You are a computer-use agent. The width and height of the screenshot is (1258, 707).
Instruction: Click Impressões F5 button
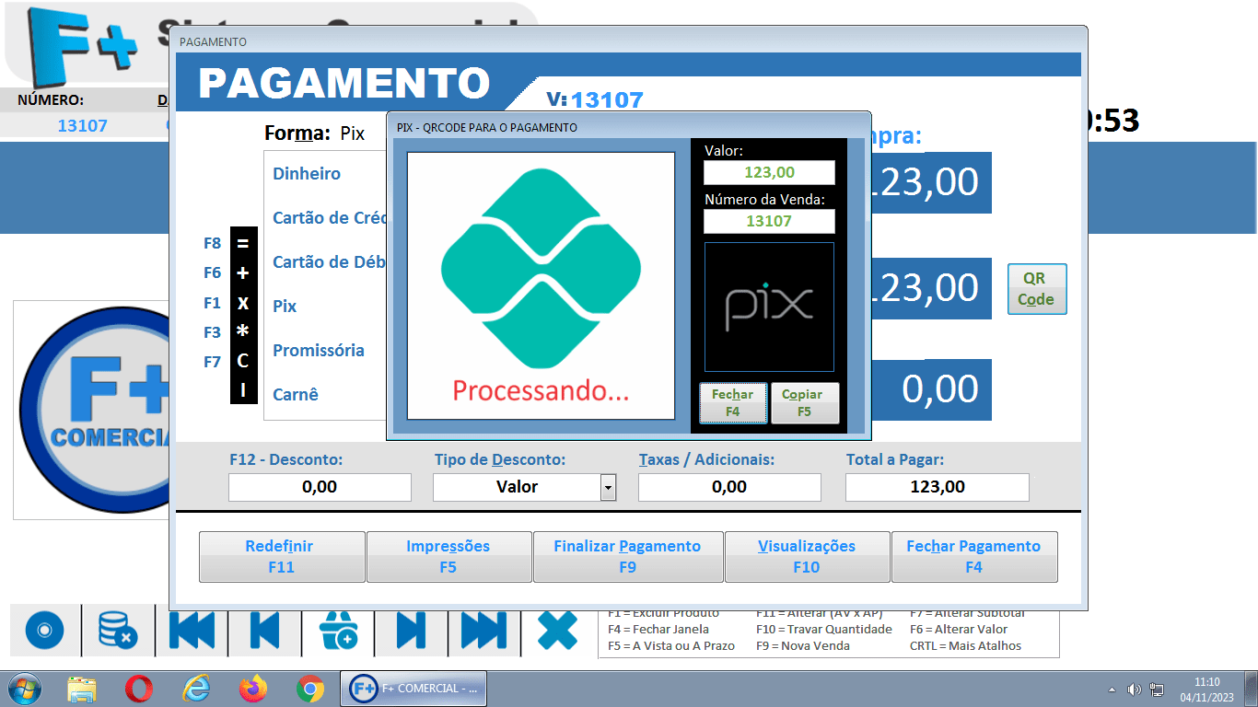tap(448, 557)
